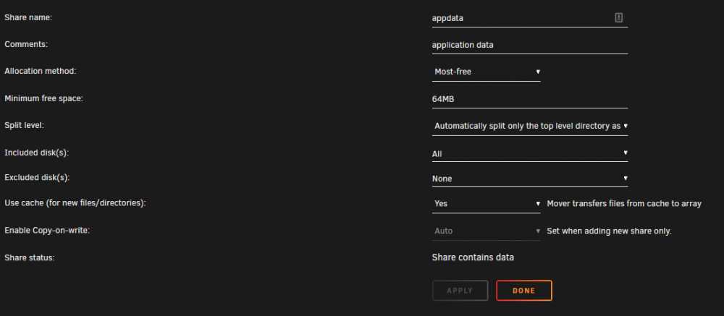Click the 'Use cache (for new files/directories):' label
This screenshot has height=316, width=724.
point(75,203)
